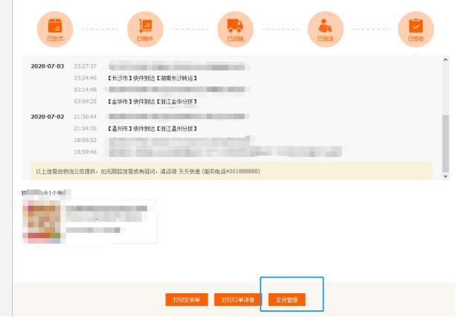Image resolution: width=456 pixels, height=317 pixels.
Task: Click the 【长沙市】快件到达 tracking line
Action: [x=152, y=78]
